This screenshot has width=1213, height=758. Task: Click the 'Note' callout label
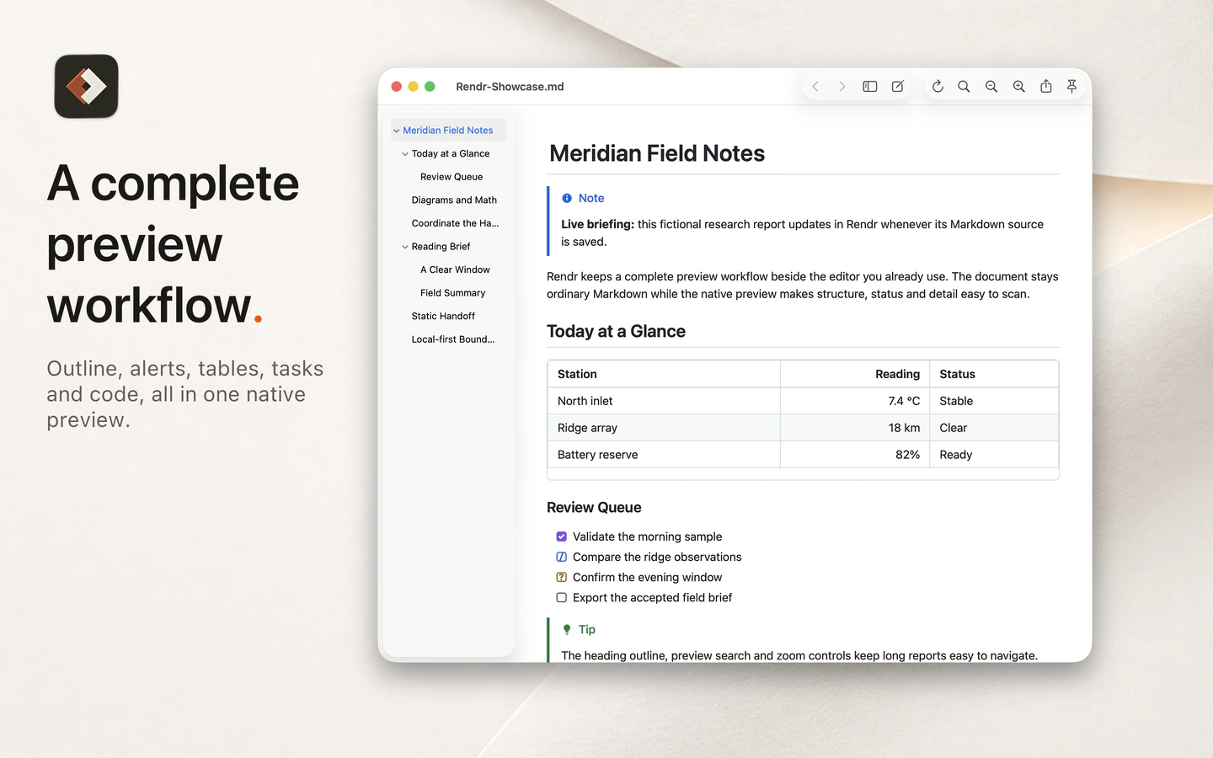[x=591, y=198]
